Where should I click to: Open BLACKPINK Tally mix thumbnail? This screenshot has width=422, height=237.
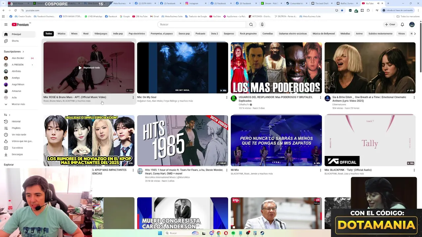coord(370,141)
